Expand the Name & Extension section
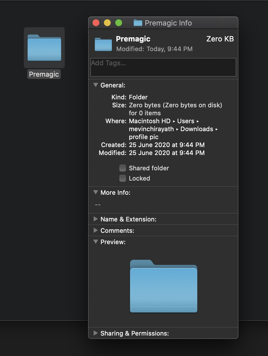 click(96, 219)
